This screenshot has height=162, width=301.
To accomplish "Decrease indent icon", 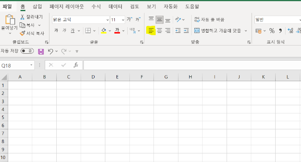I will [178, 31].
